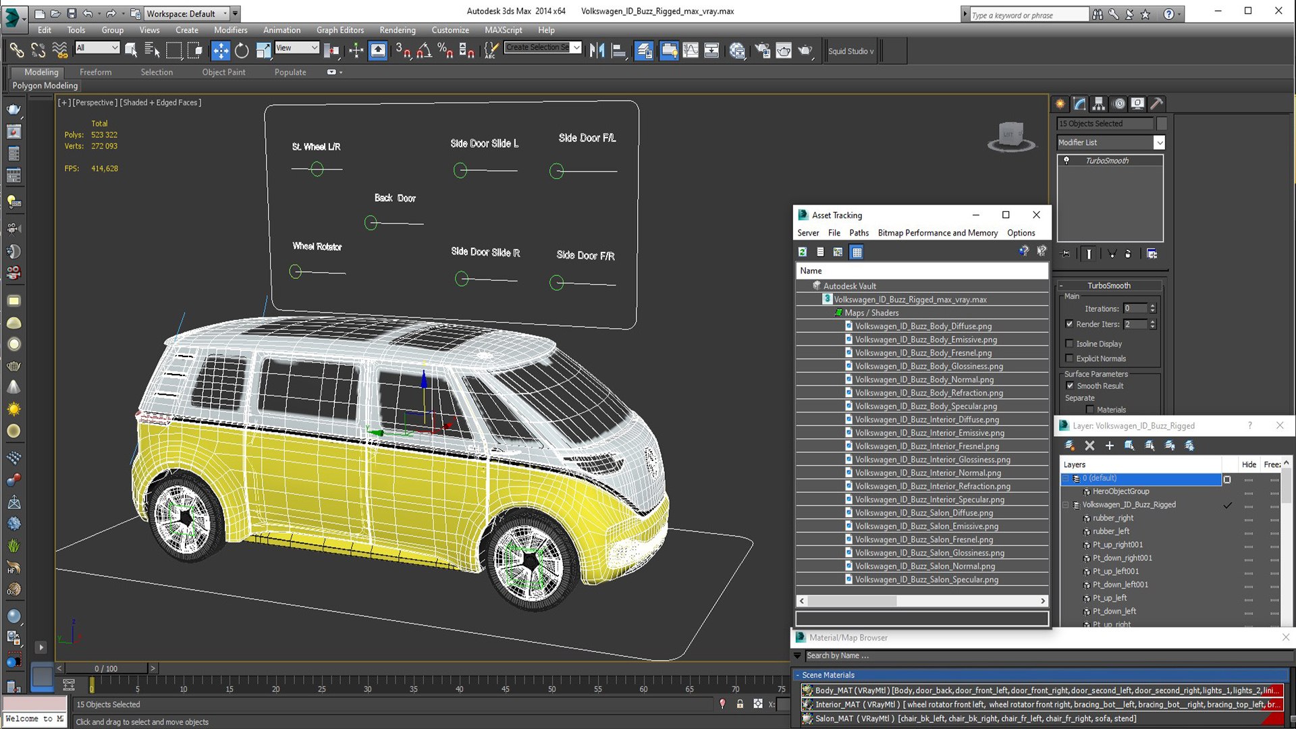Image resolution: width=1296 pixels, height=729 pixels.
Task: Click the Shaded + Edged Faces viewport label
Action: (161, 103)
